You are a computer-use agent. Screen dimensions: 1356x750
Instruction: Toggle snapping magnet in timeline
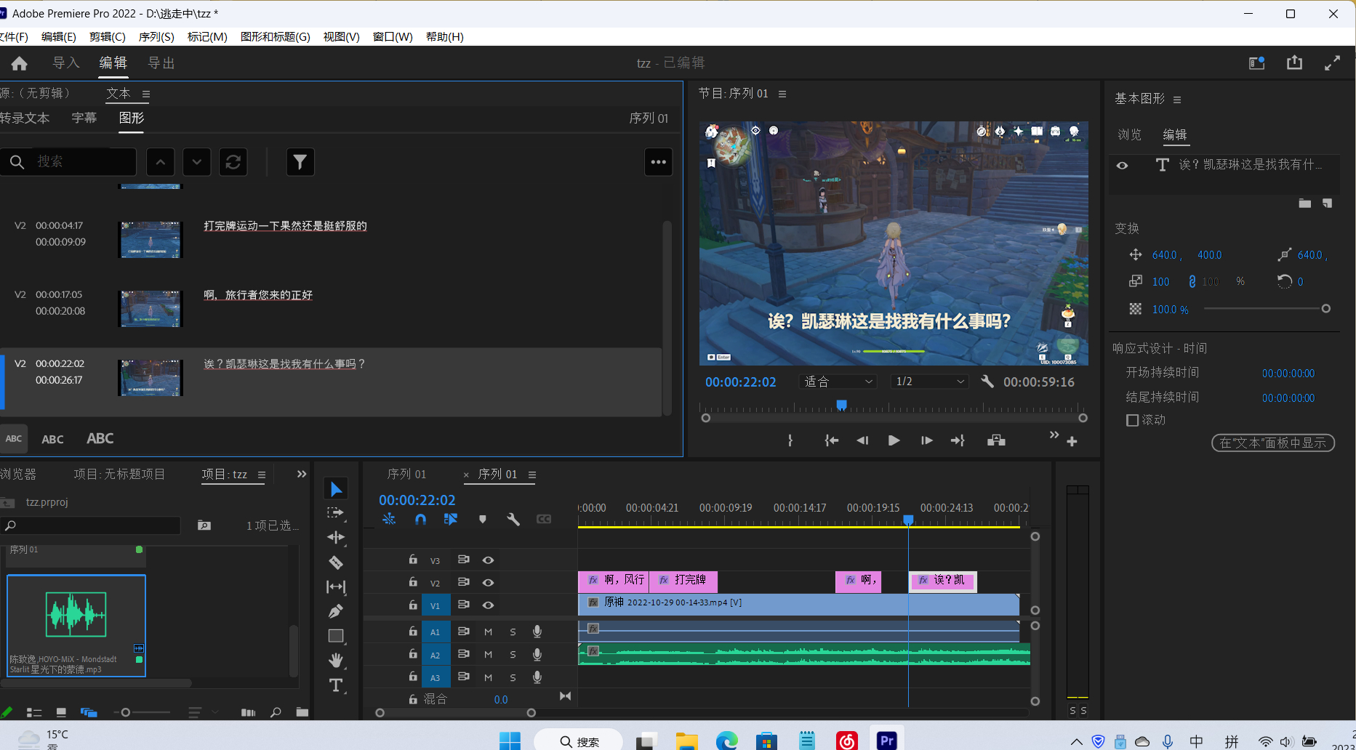[420, 519]
